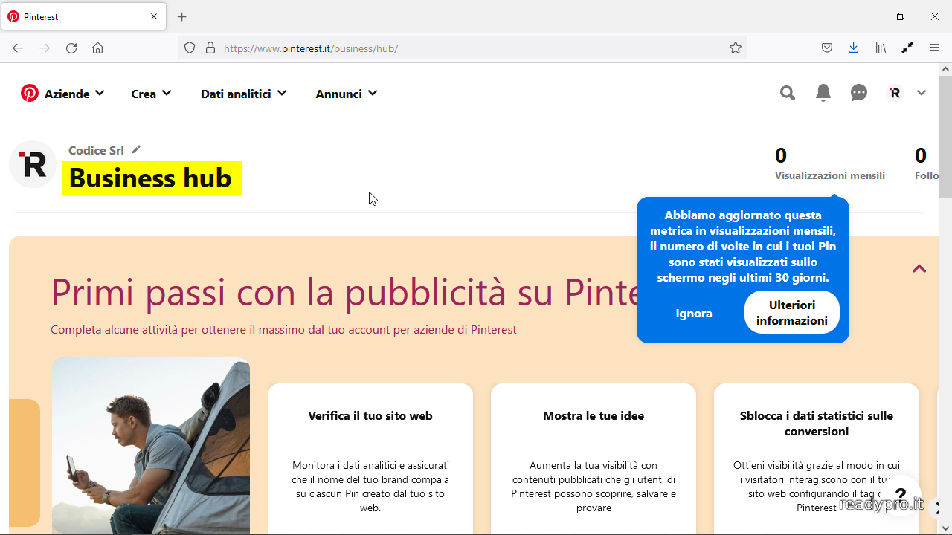
Task: Click the large Codice Srl profile logo
Action: 33,164
